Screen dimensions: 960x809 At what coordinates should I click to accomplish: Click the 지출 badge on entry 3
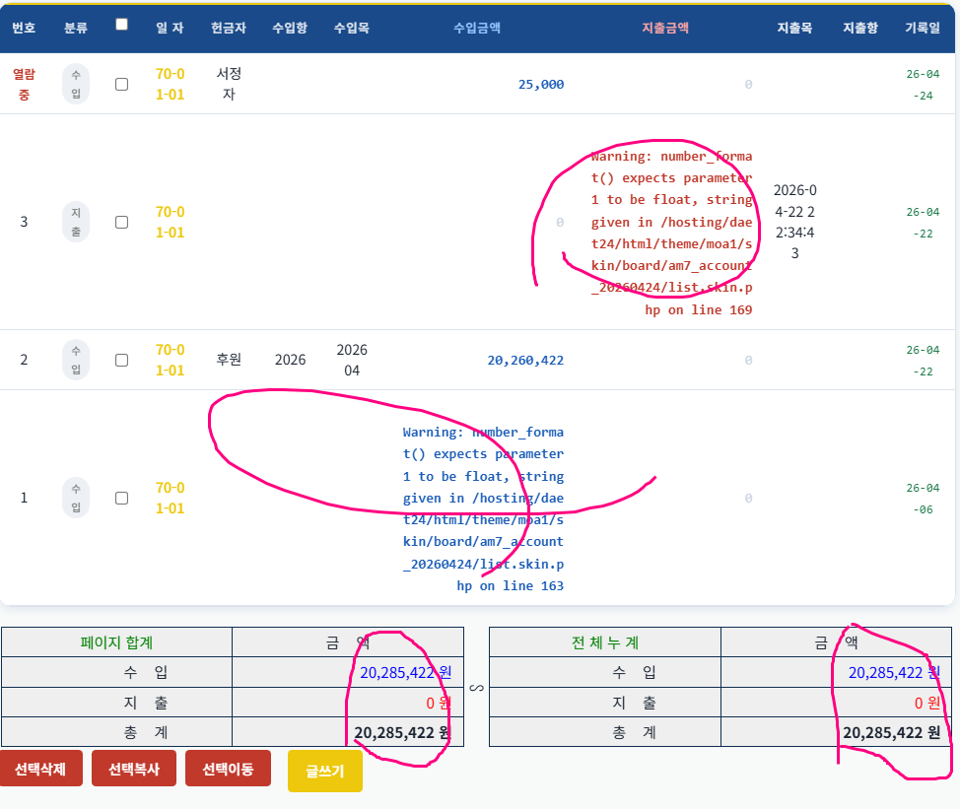pos(76,222)
